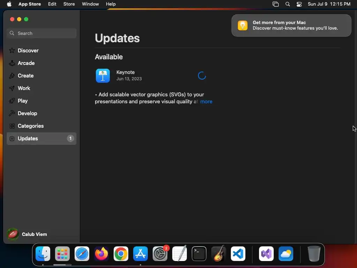Image resolution: width=357 pixels, height=268 pixels.
Task: Open the Arcade section in sidebar
Action: click(x=41, y=63)
